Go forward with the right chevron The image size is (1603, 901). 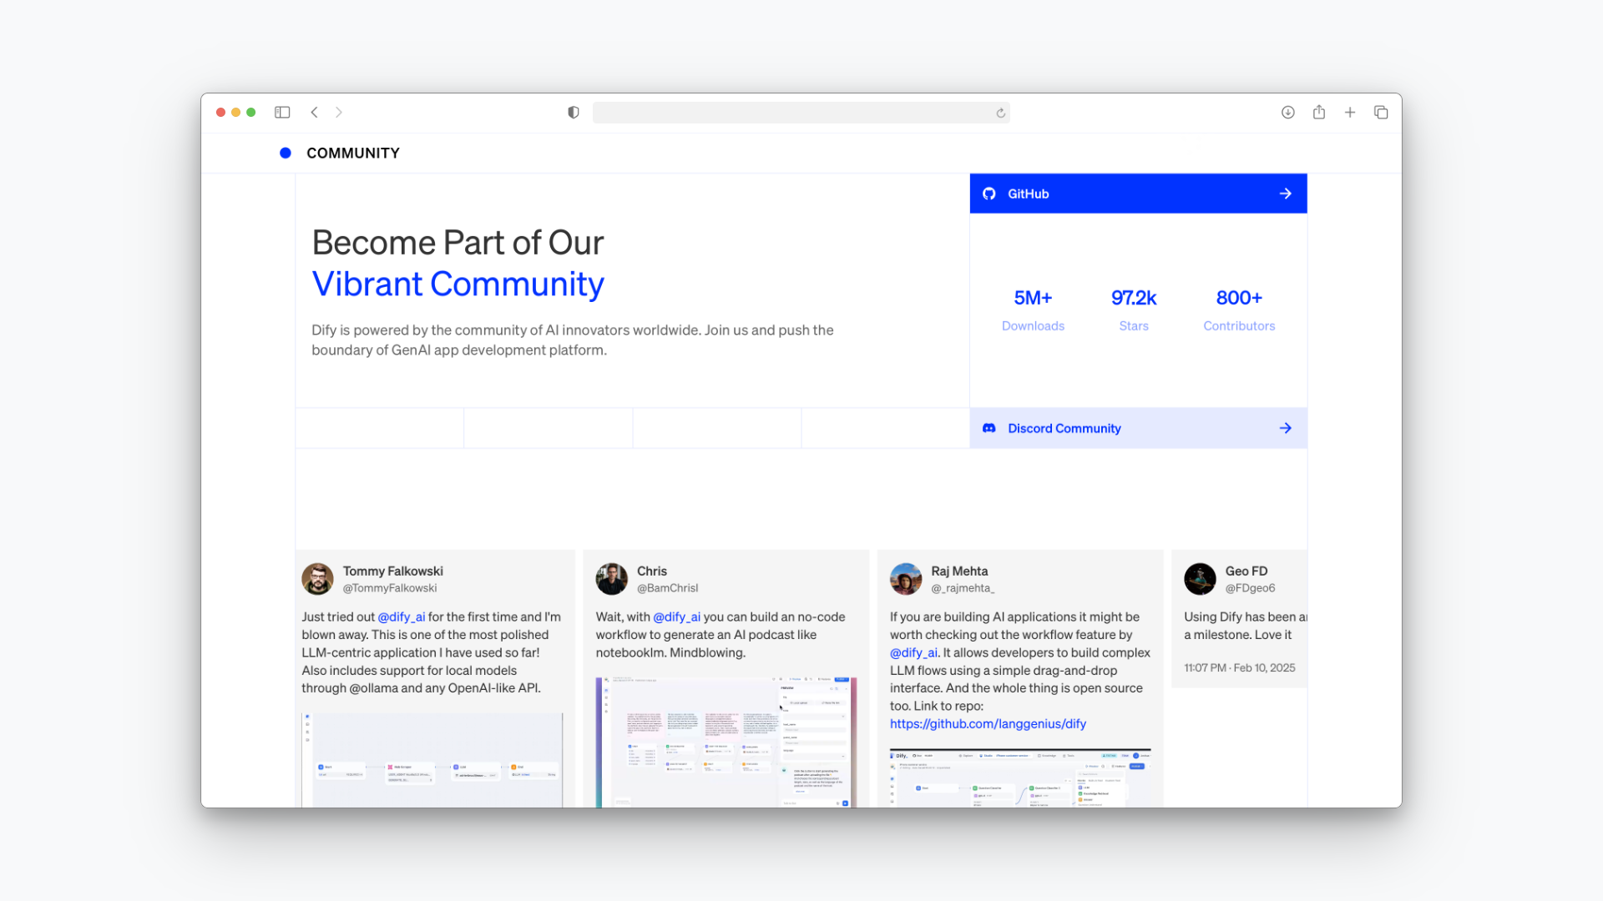coord(339,113)
